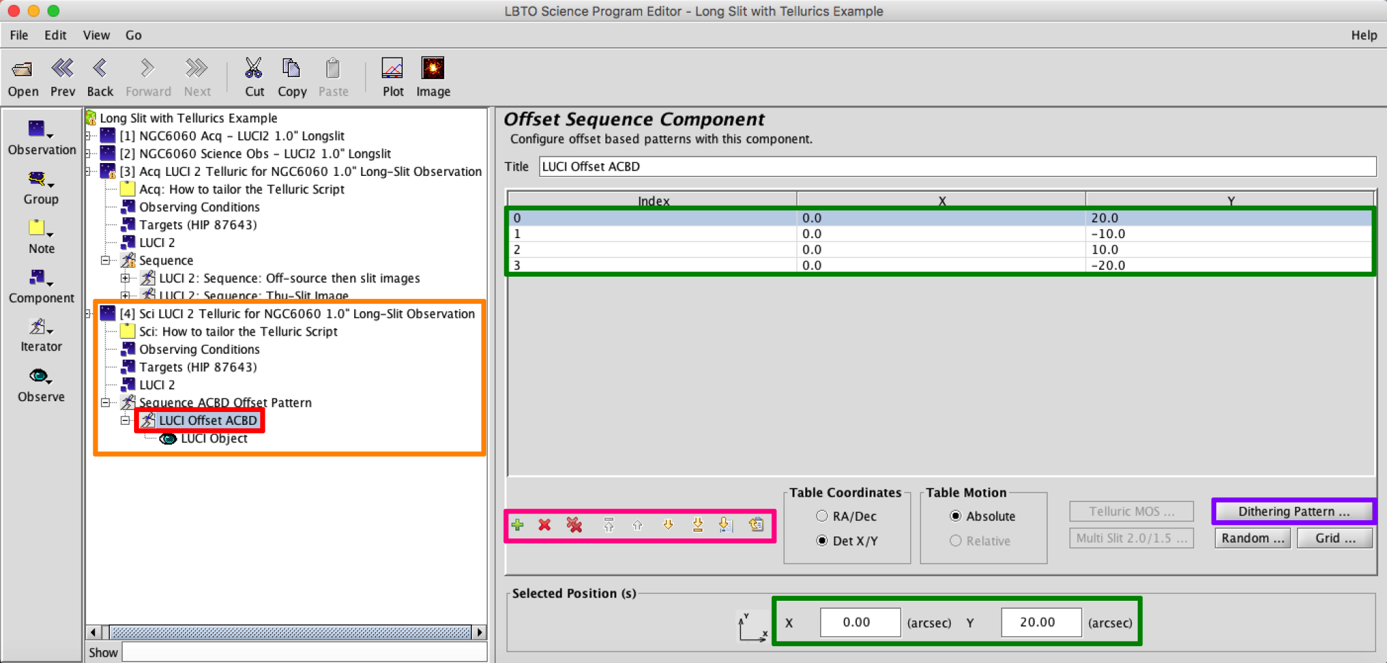1387x663 pixels.
Task: Click the Title text field
Action: 958,166
